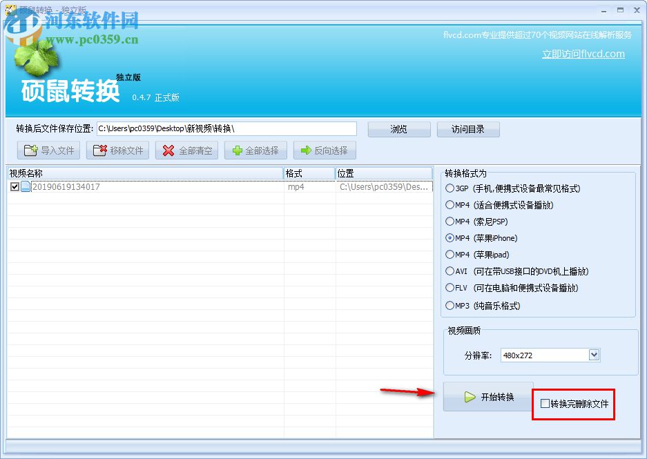Viewport: 647px width, 459px height.
Task: Enable 转换完删除文件 option
Action: [x=545, y=403]
